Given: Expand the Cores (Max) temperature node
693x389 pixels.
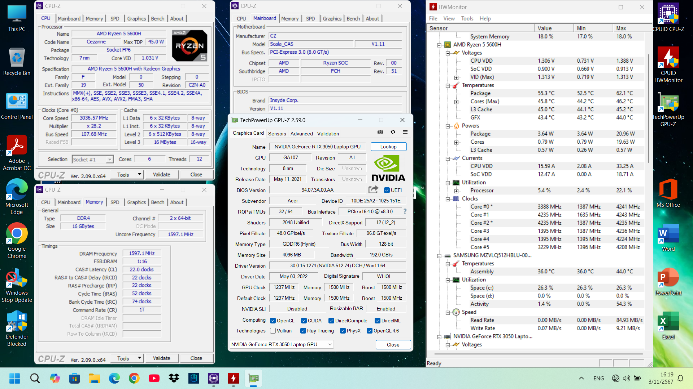Looking at the screenshot, I should pos(456,102).
